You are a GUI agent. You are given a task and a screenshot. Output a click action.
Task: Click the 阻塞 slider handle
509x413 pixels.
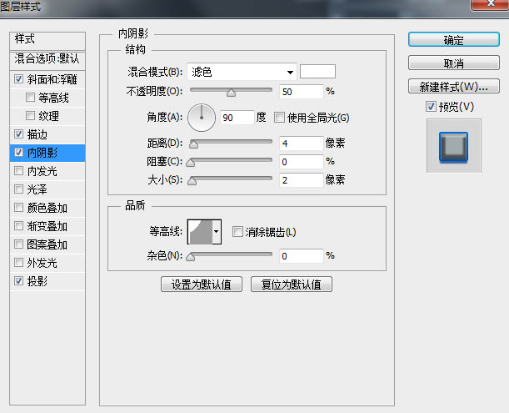coord(191,162)
